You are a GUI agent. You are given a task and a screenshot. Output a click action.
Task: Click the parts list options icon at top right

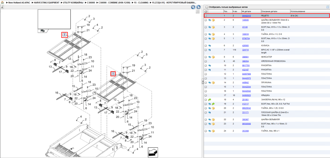327,7
